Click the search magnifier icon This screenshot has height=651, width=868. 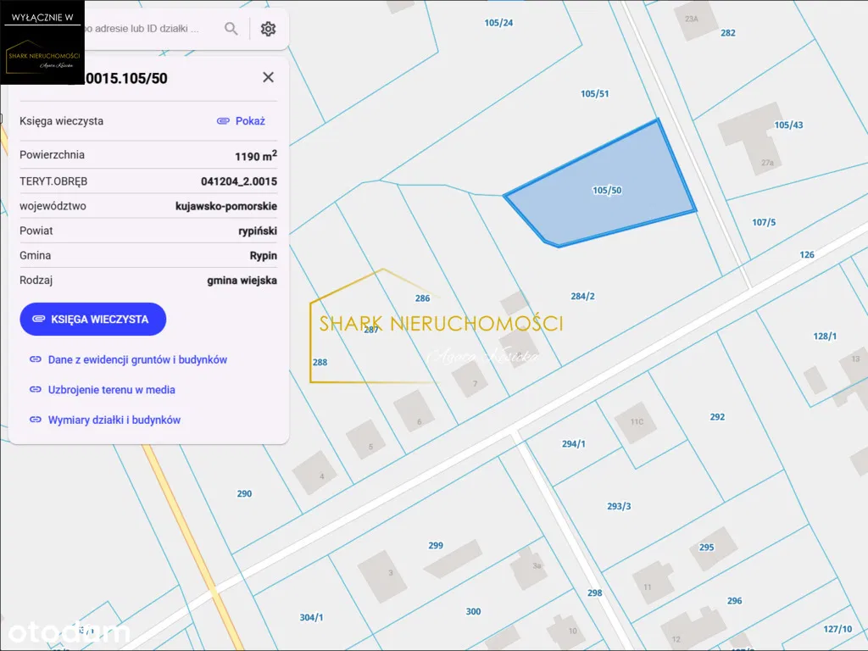pyautogui.click(x=231, y=28)
